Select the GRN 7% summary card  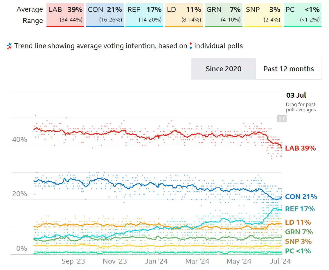pos(223,15)
